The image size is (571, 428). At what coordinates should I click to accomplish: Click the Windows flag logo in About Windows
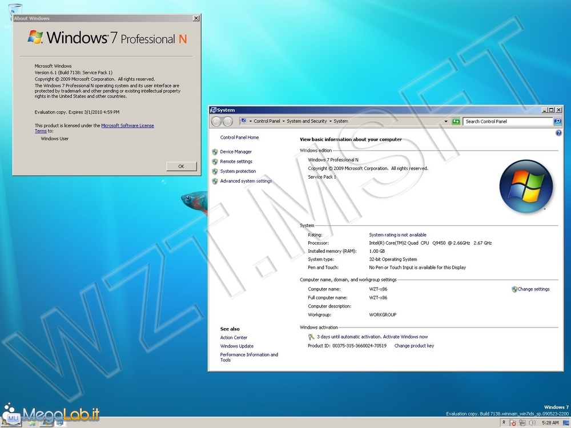[x=35, y=37]
